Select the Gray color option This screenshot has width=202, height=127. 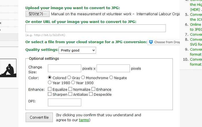[69, 78]
